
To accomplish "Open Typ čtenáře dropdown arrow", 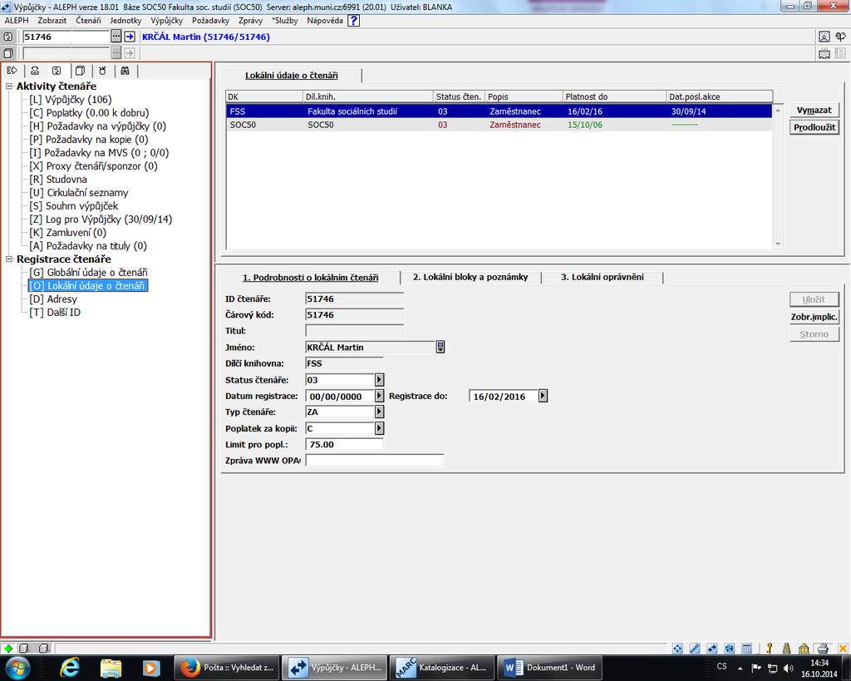I will [379, 412].
